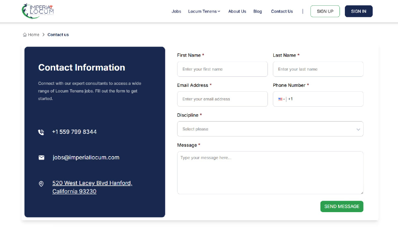Click the location pin icon
Image resolution: width=398 pixels, height=249 pixels.
[x=41, y=184]
